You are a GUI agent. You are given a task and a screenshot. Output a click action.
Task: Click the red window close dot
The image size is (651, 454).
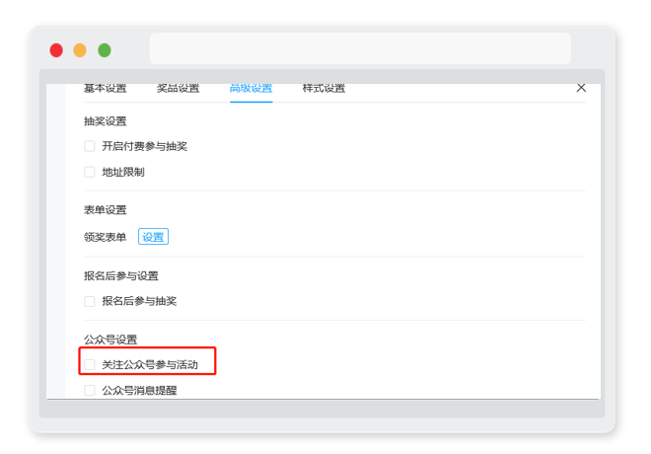coord(56,50)
